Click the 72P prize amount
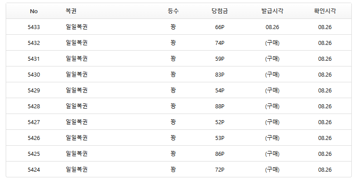Viewport: 354px width, 180px height. click(x=220, y=169)
